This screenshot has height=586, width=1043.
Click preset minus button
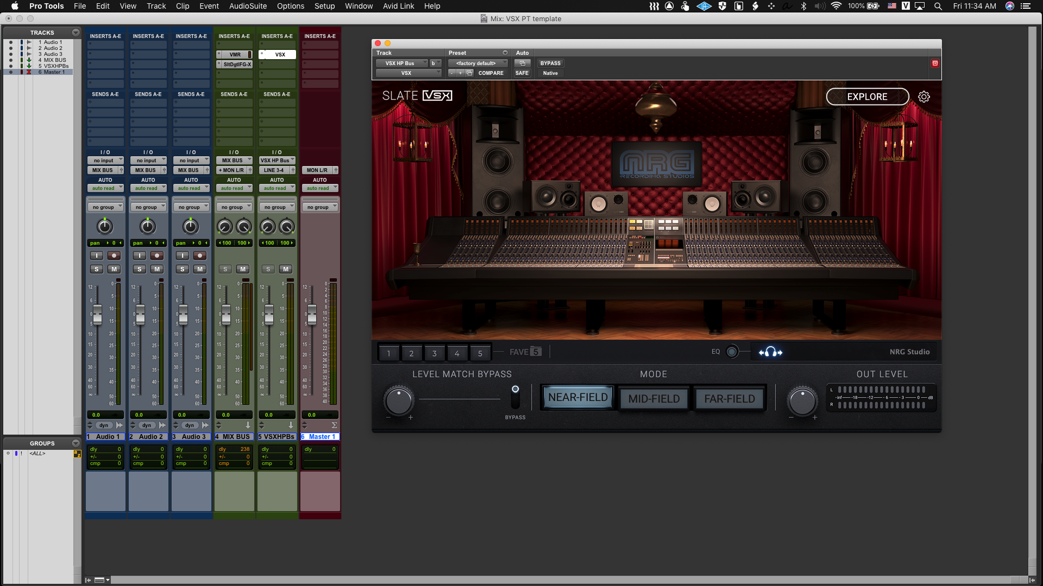click(x=451, y=73)
